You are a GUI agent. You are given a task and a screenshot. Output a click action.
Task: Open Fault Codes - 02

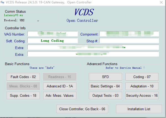(23, 77)
